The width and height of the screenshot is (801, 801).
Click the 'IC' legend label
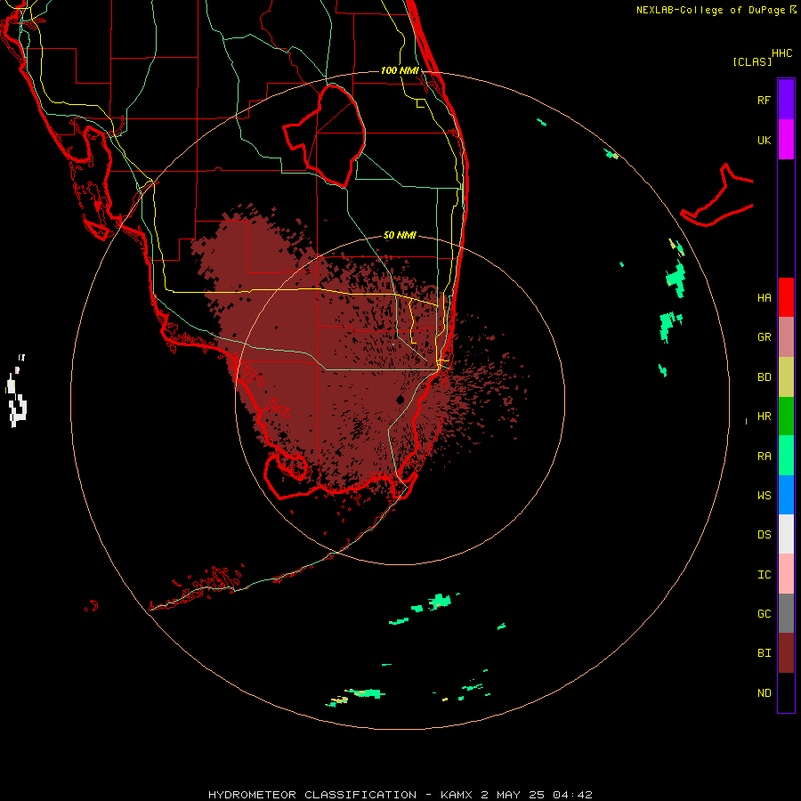click(765, 575)
